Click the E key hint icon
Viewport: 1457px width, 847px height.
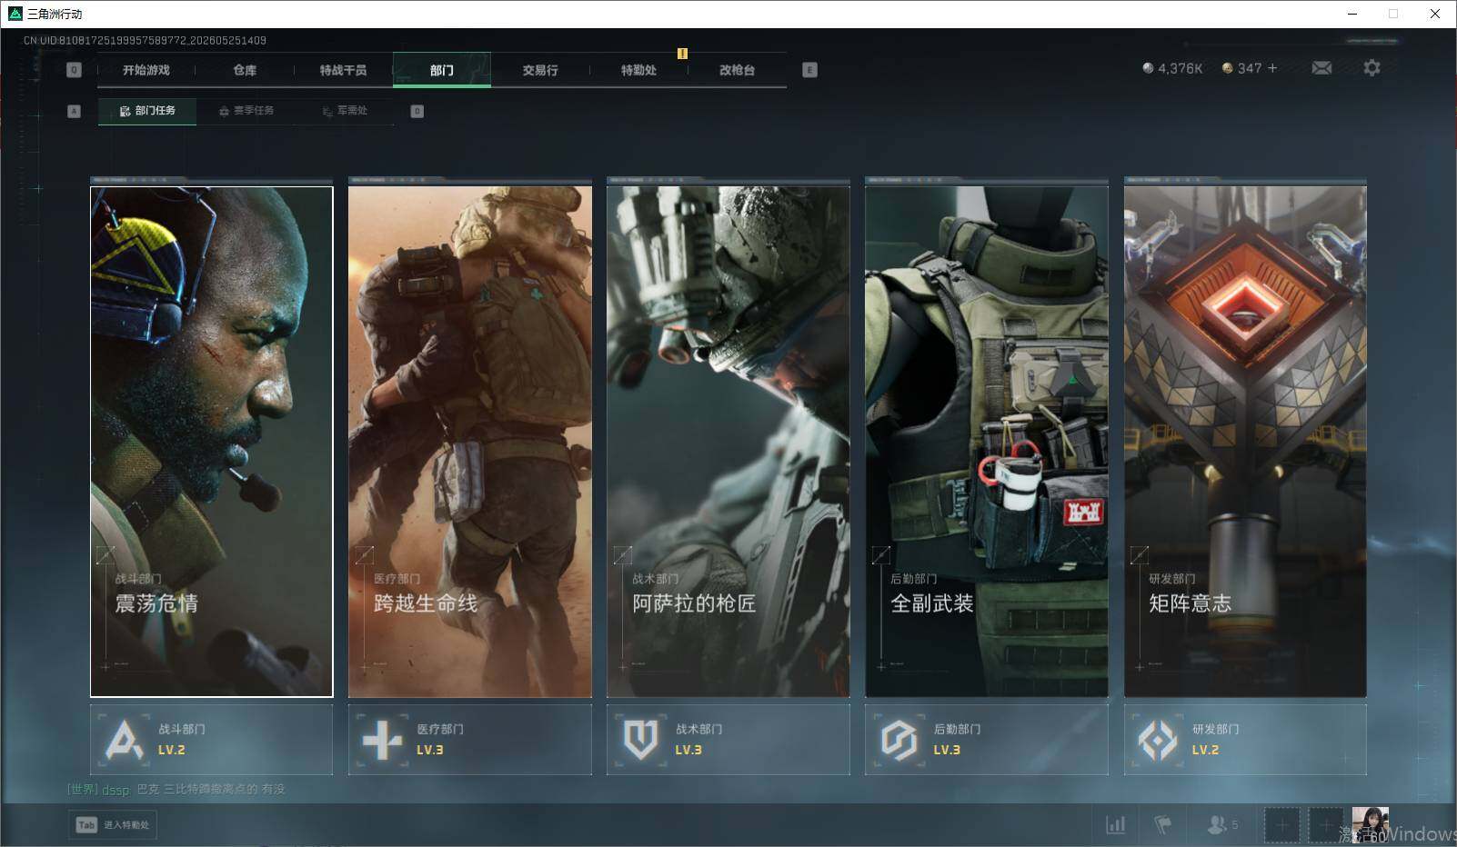pyautogui.click(x=809, y=70)
